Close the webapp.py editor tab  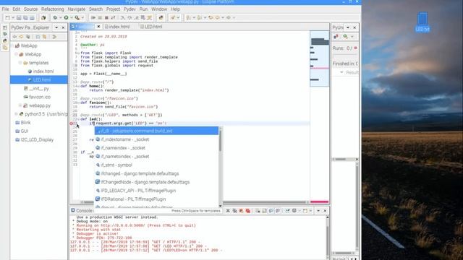98,27
